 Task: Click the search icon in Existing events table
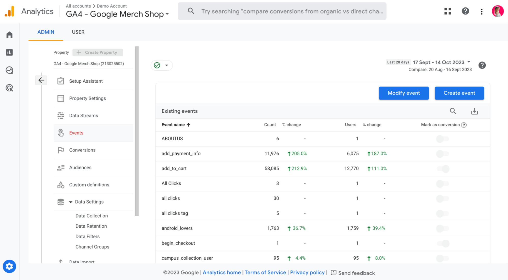click(453, 111)
